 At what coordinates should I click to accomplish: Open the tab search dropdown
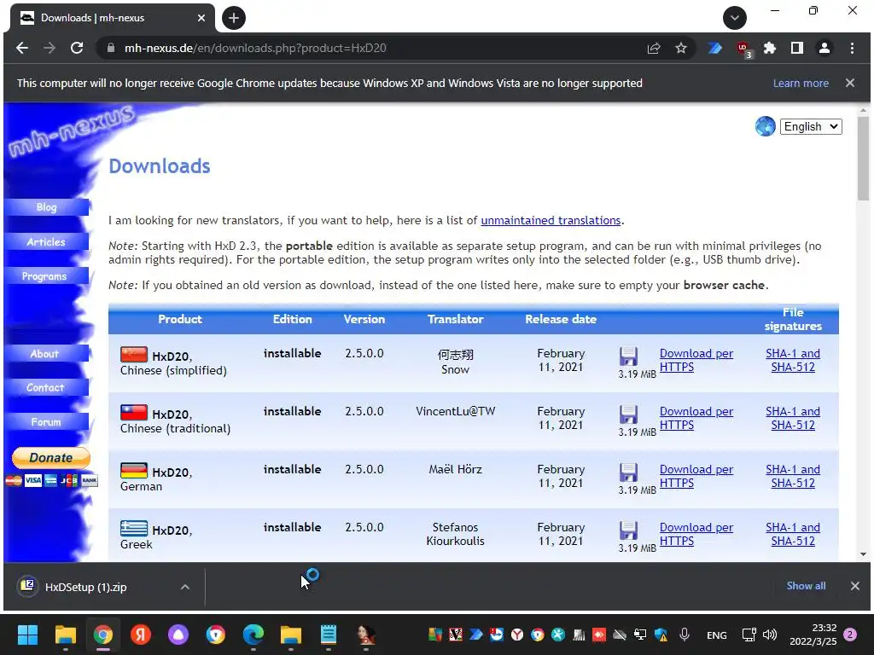pyautogui.click(x=735, y=18)
